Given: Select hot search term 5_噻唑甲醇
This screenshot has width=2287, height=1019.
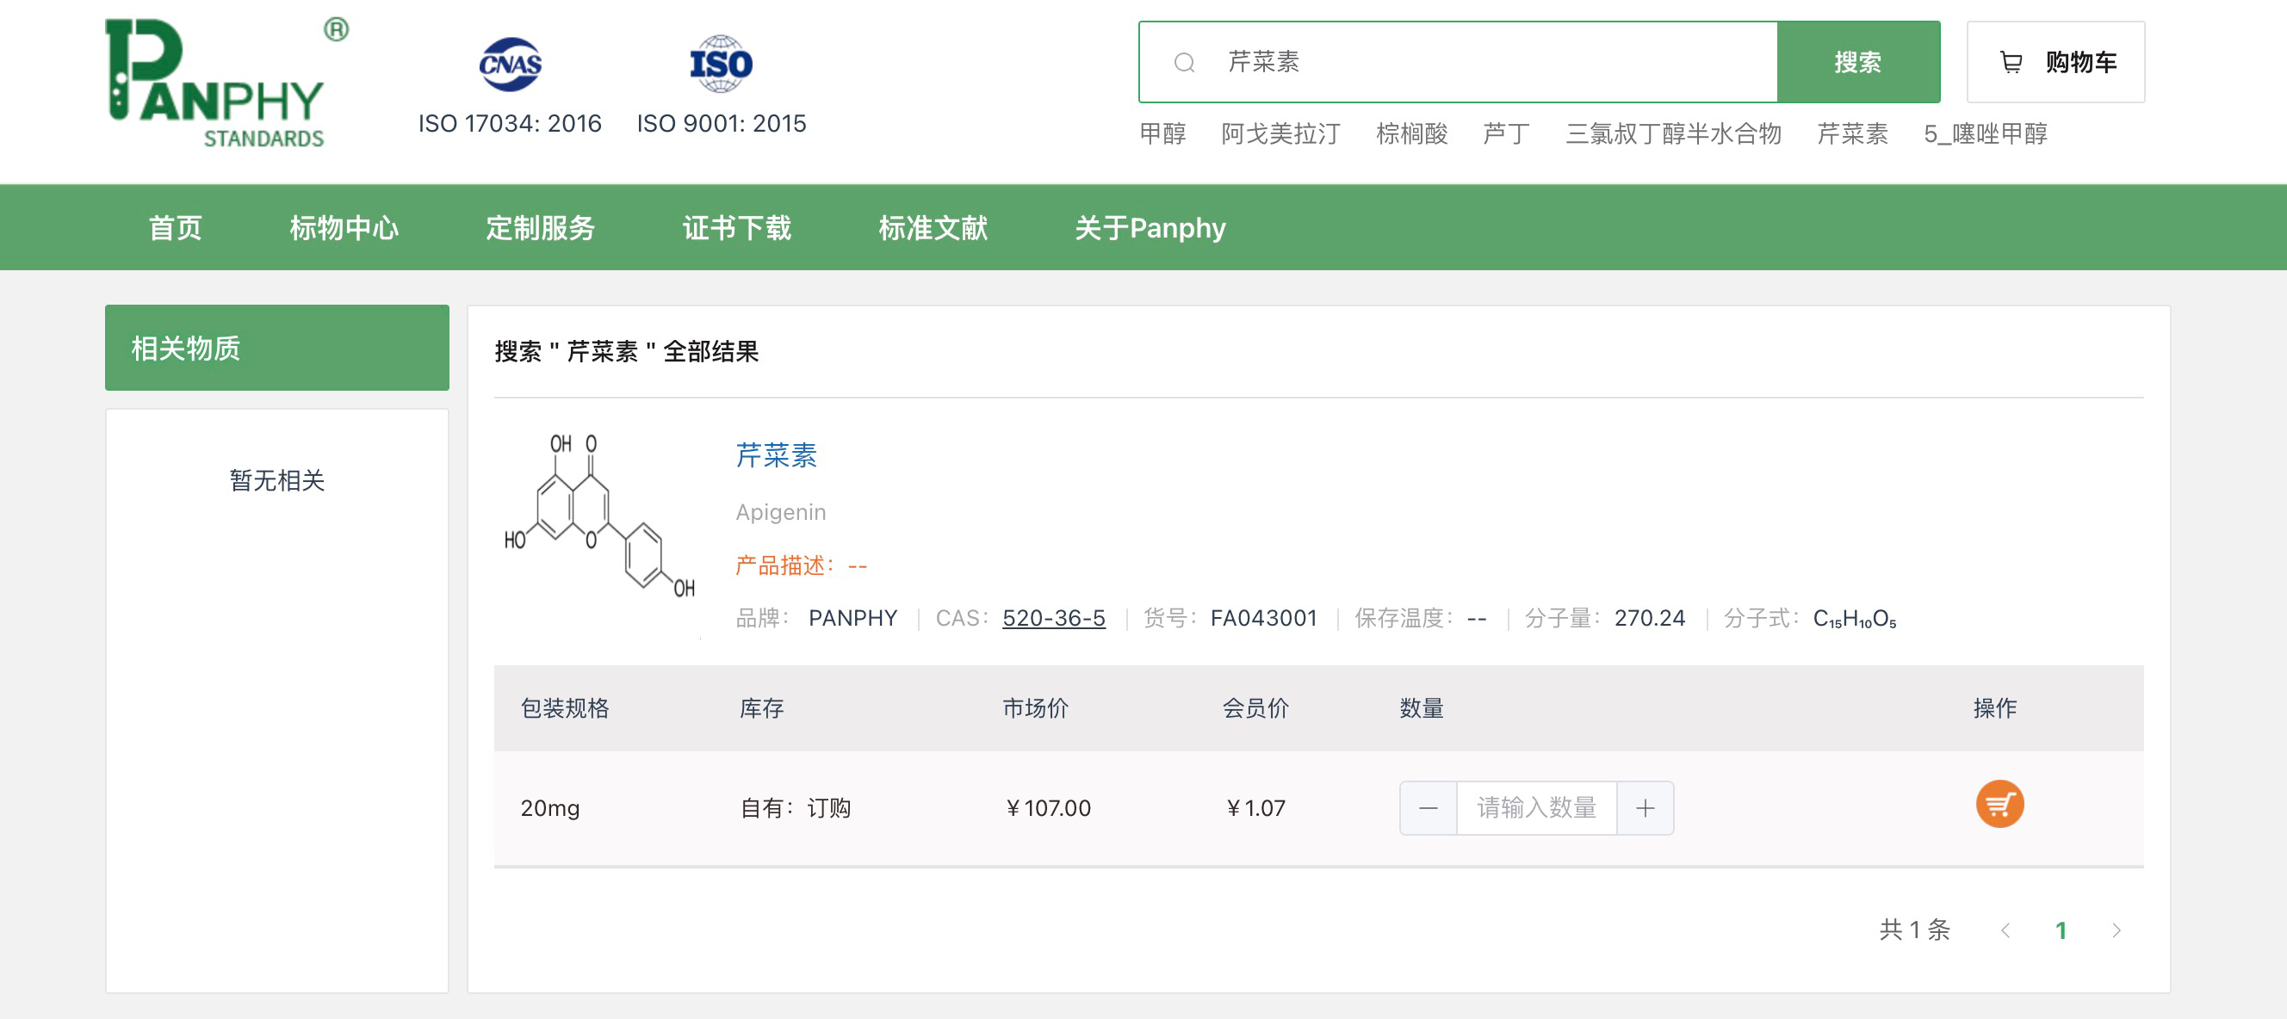Looking at the screenshot, I should [1986, 134].
